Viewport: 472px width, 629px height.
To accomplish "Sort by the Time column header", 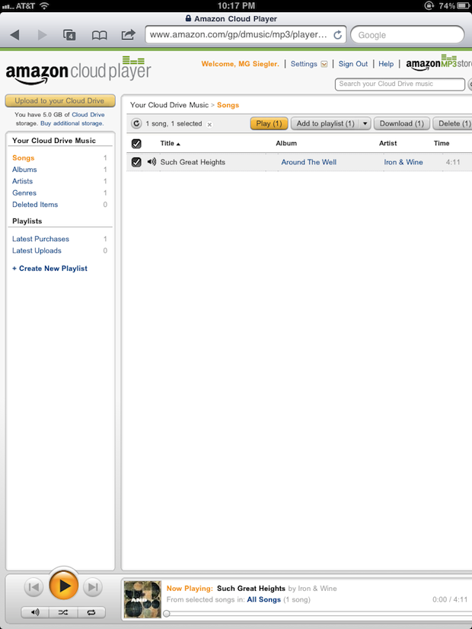I will click(442, 143).
